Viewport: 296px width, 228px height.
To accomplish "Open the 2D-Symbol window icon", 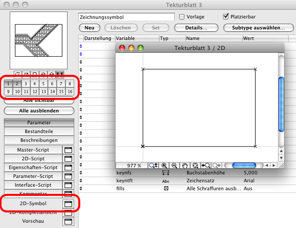I will (x=68, y=204).
